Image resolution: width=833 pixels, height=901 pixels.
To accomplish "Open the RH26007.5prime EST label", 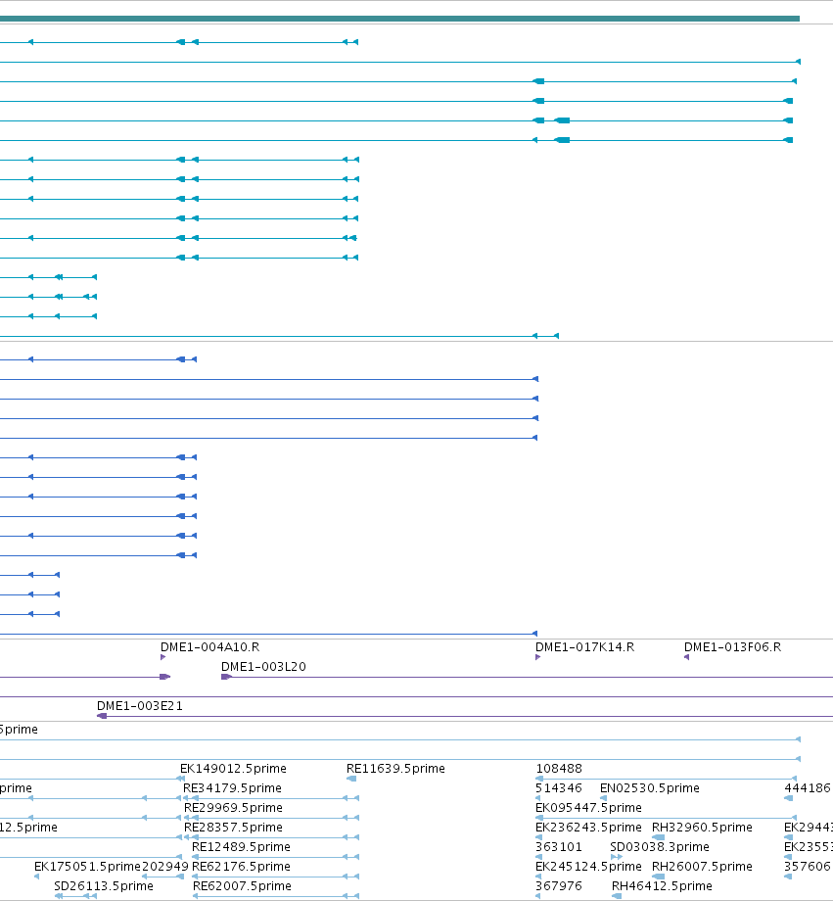I will [x=702, y=866].
